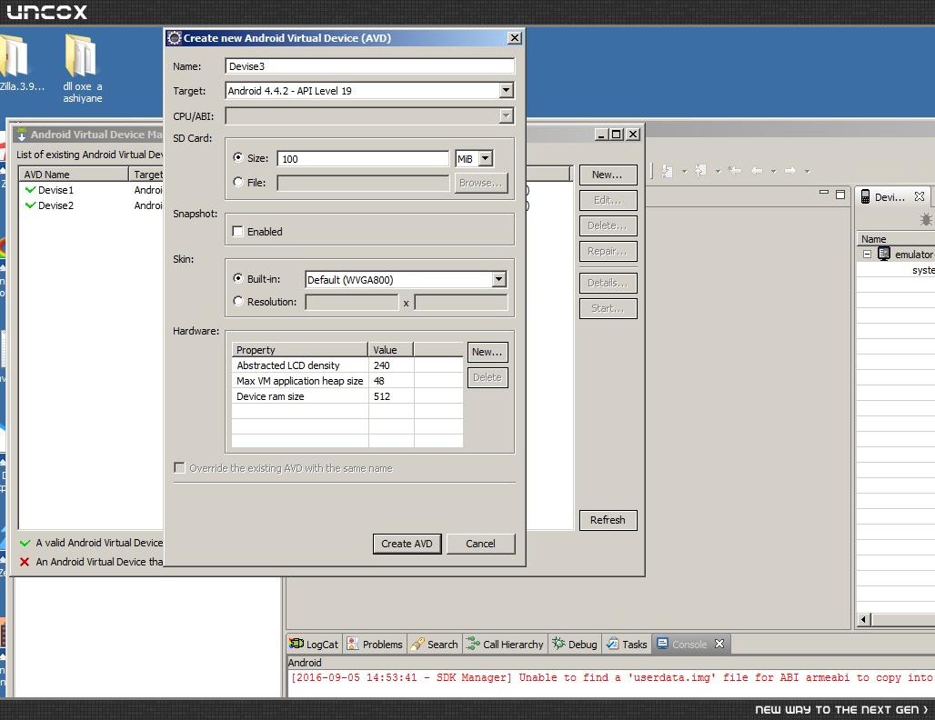935x720 pixels.
Task: Click the Delete button in the Hardware section
Action: coord(488,377)
